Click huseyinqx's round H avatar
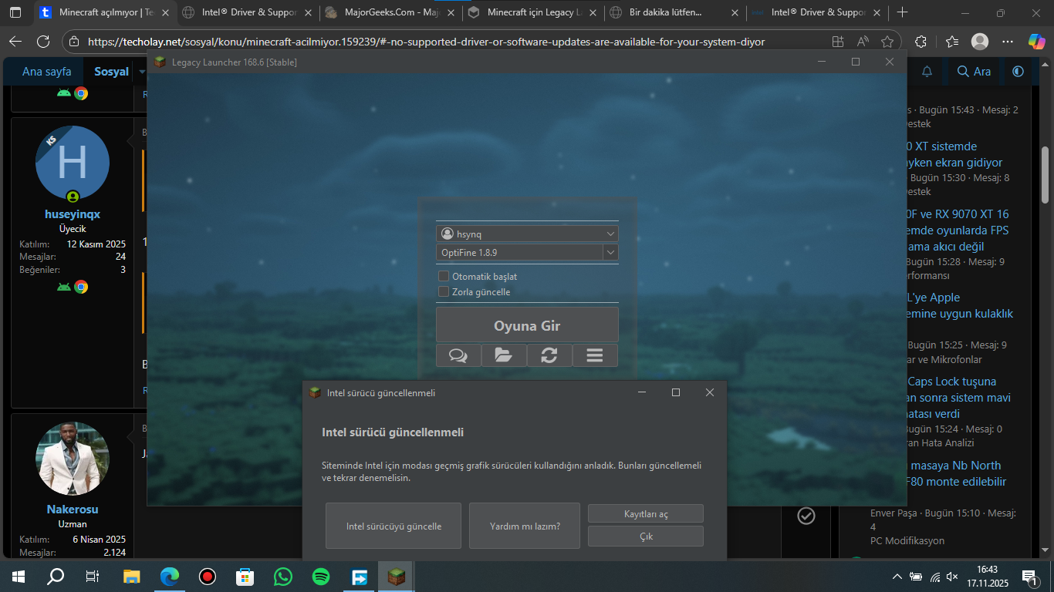The image size is (1054, 592). pos(73,163)
